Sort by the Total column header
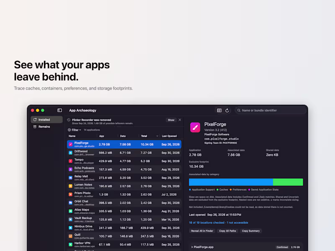The image size is (335, 251). (x=144, y=136)
